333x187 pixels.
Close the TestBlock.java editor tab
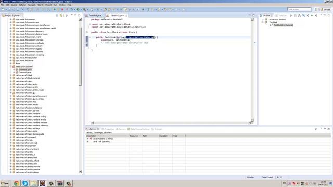click(126, 15)
